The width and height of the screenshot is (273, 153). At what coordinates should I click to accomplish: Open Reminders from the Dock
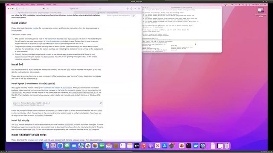(123, 146)
